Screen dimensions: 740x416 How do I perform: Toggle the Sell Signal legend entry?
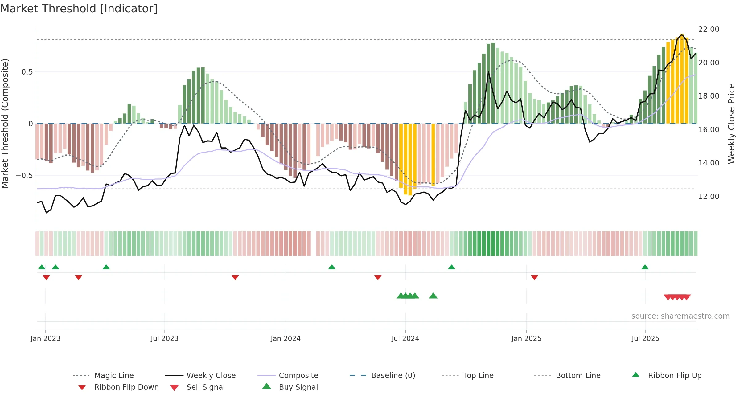[197, 387]
